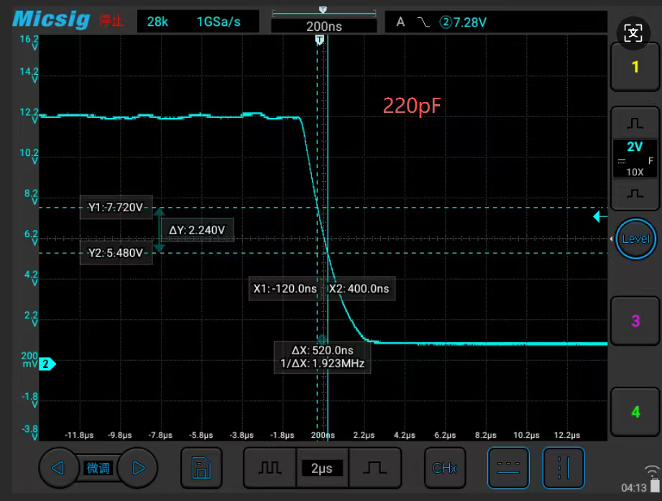Tap the upper pulse icon above 2V scale
This screenshot has height=501, width=662.
click(635, 124)
